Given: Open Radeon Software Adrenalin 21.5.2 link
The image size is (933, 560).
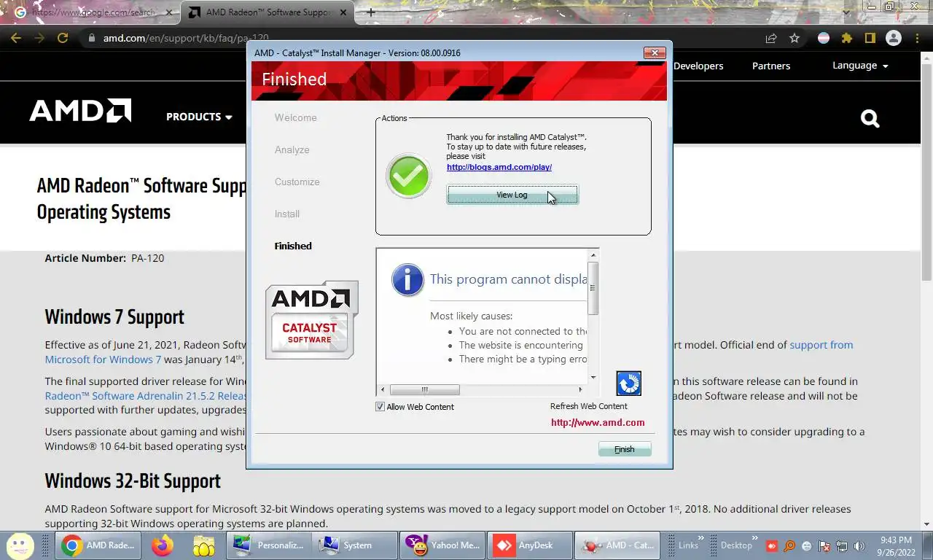Looking at the screenshot, I should pos(146,396).
